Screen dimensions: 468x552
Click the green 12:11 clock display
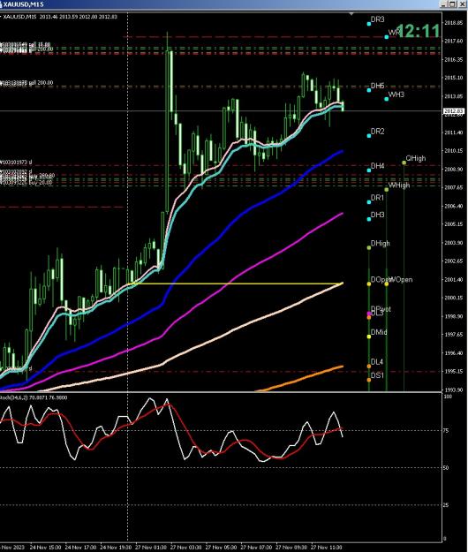point(418,31)
